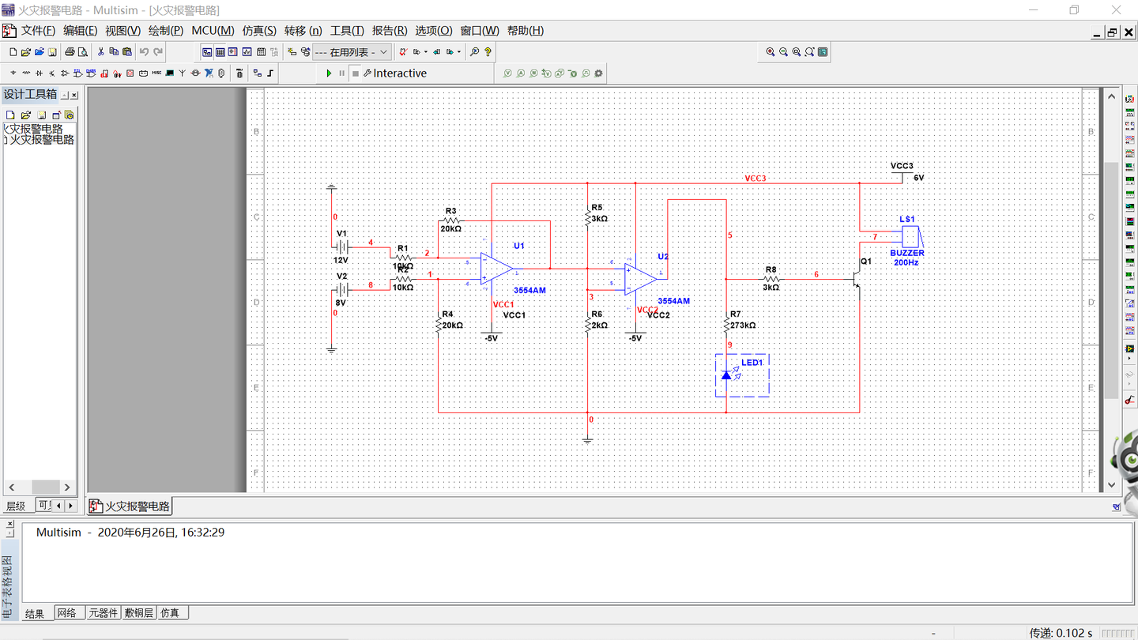This screenshot has height=640, width=1138.
Task: Click the probe settings gear icon
Action: (598, 73)
